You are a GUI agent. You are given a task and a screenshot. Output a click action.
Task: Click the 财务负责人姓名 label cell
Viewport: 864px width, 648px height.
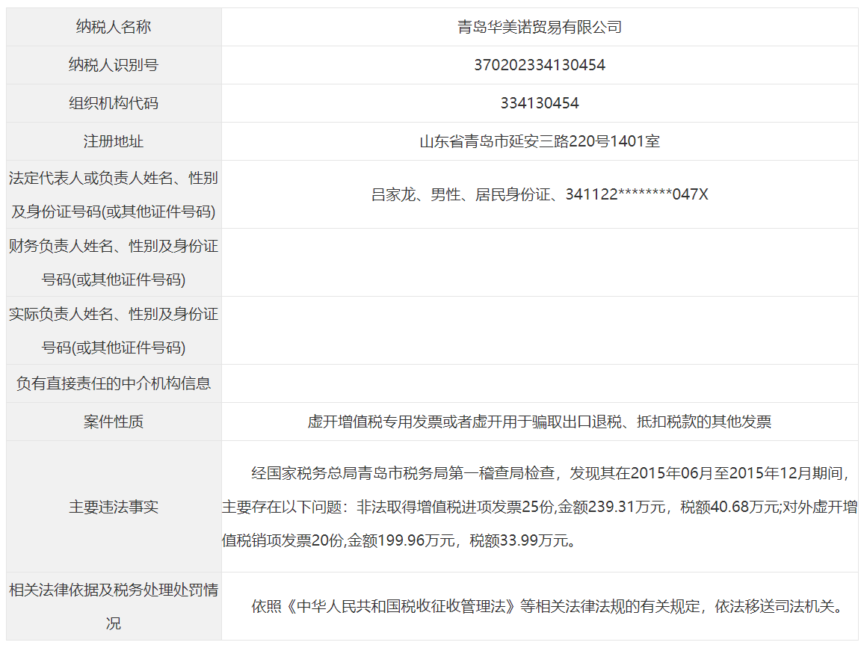(x=114, y=262)
